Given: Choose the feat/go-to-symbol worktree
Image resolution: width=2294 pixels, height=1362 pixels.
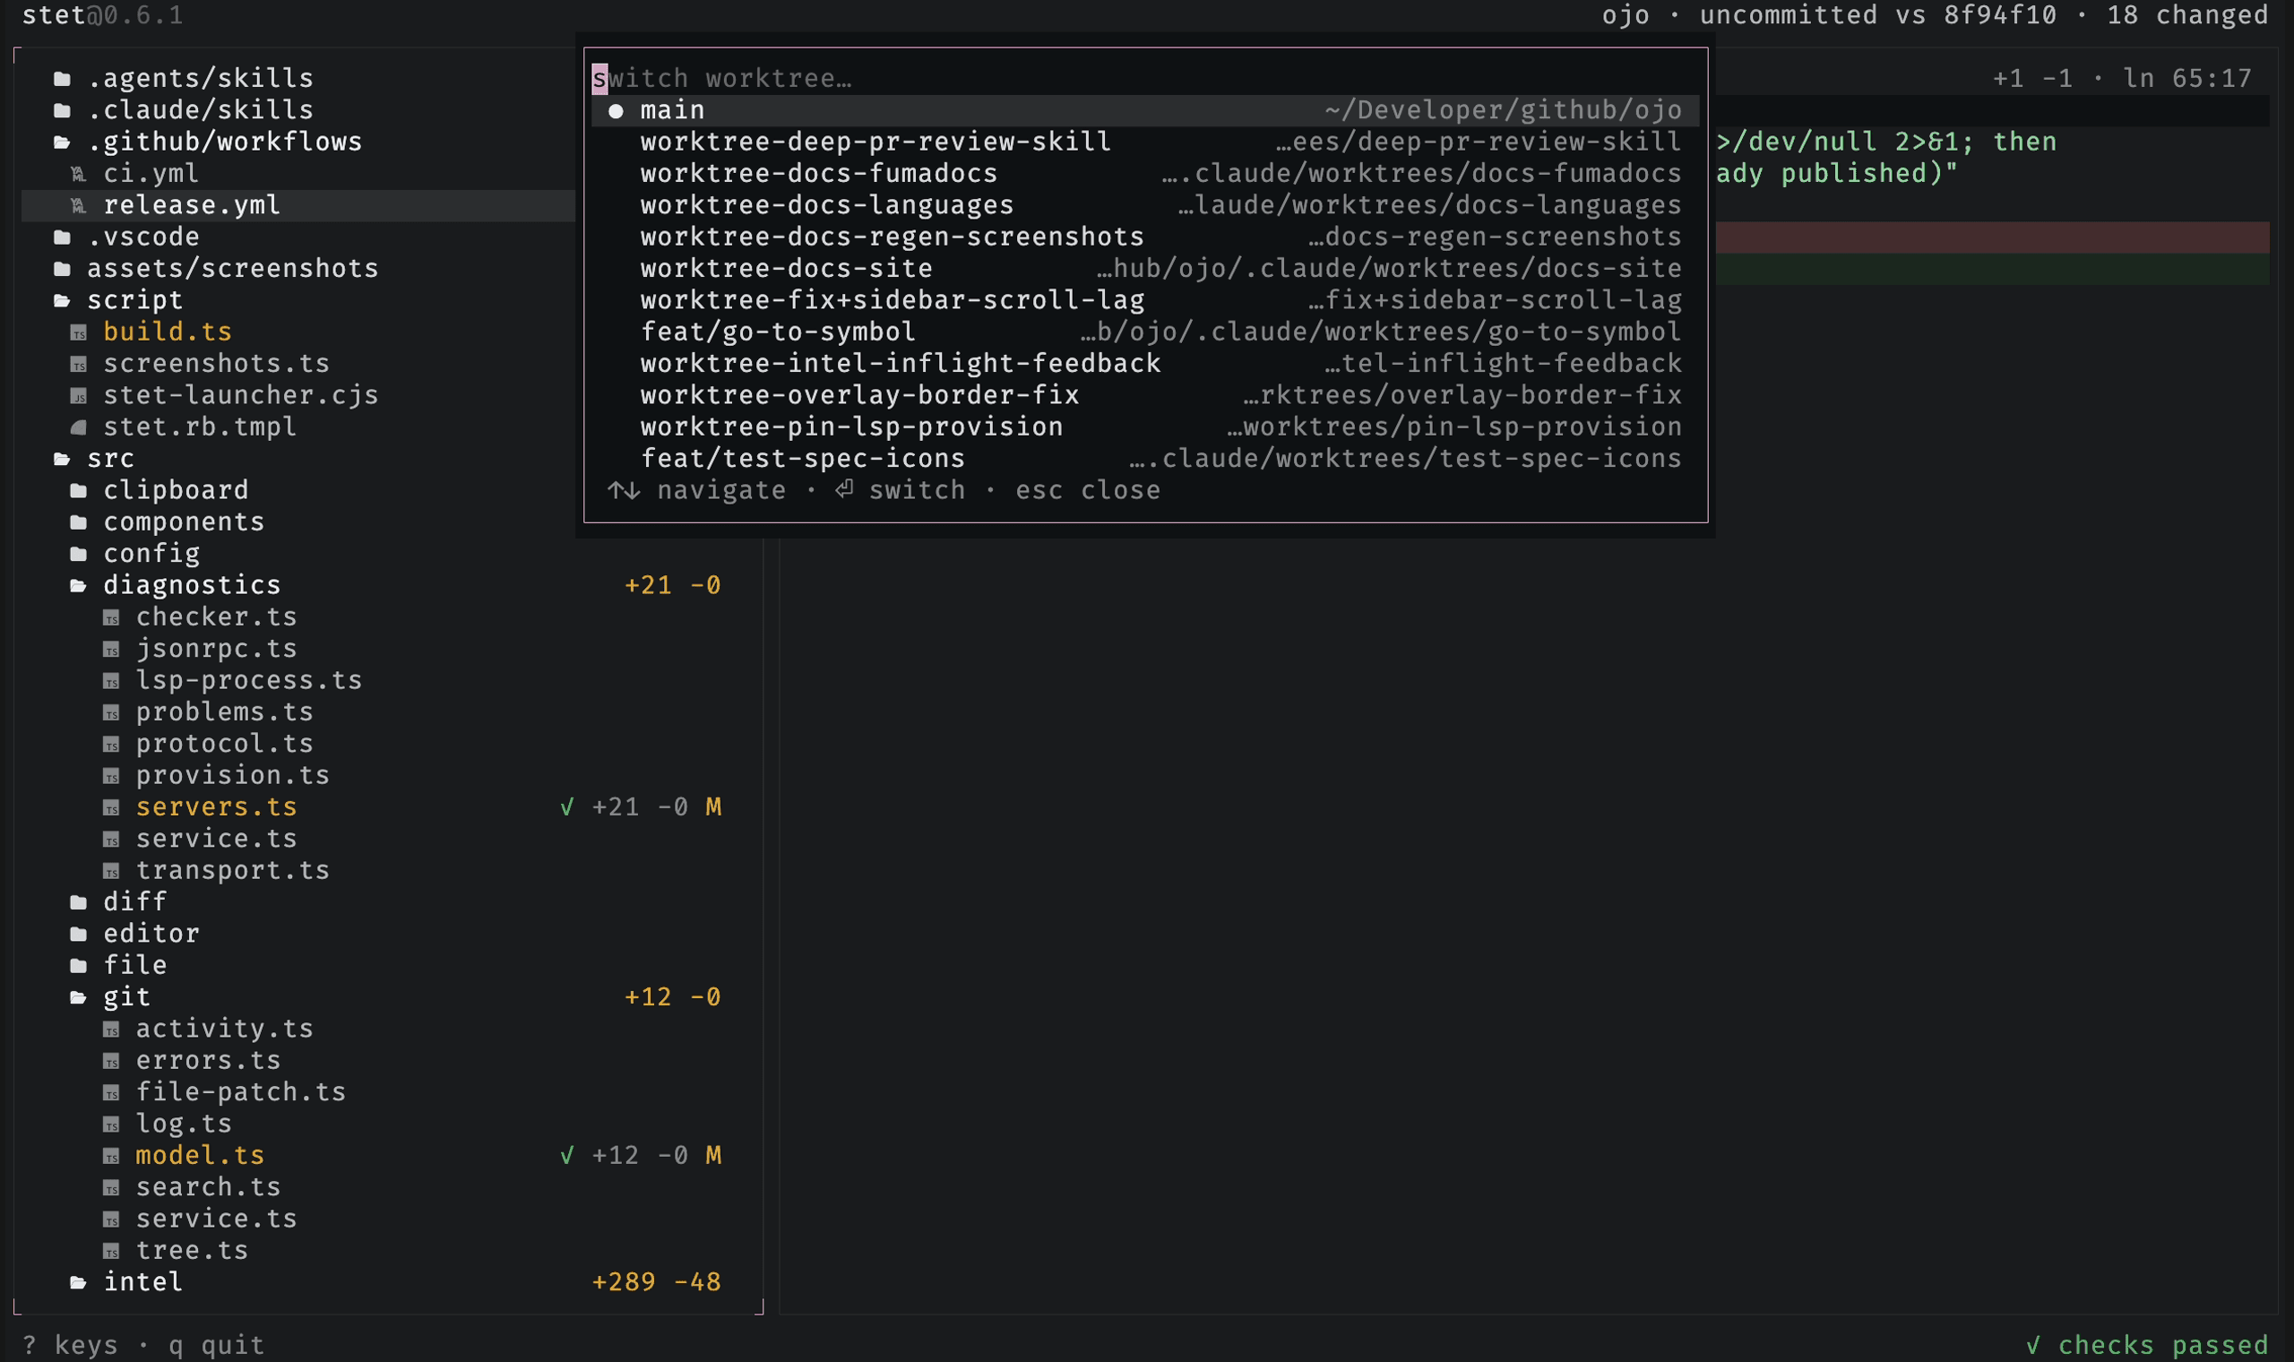Looking at the screenshot, I should pos(1145,332).
